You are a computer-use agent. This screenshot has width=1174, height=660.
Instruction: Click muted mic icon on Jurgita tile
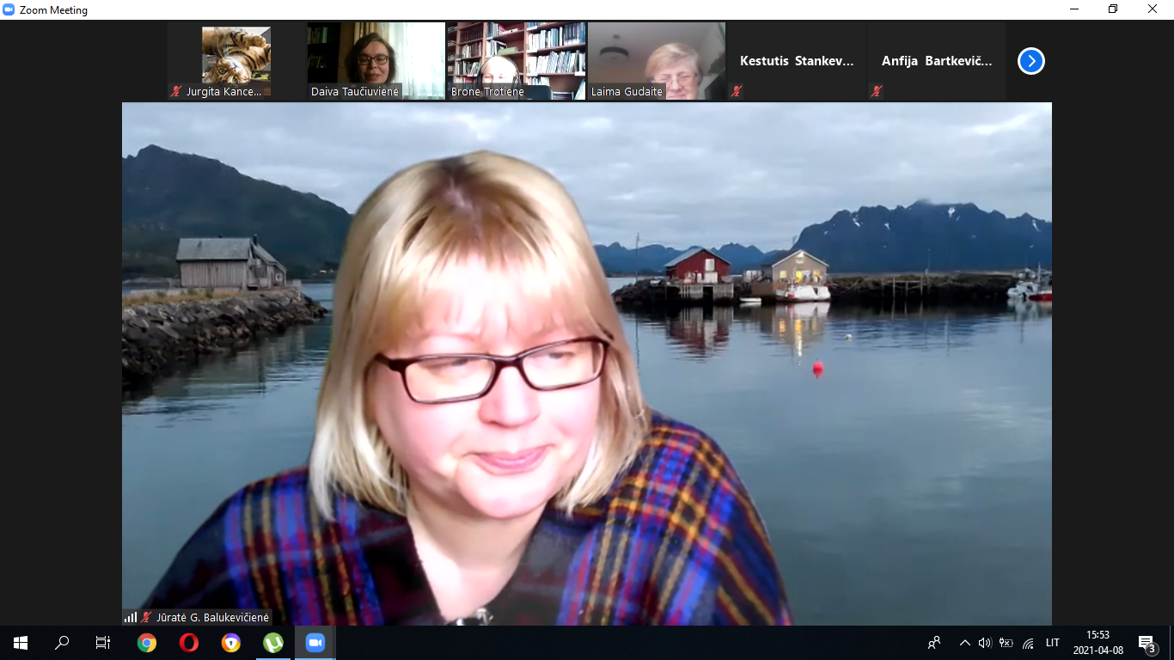pos(176,91)
